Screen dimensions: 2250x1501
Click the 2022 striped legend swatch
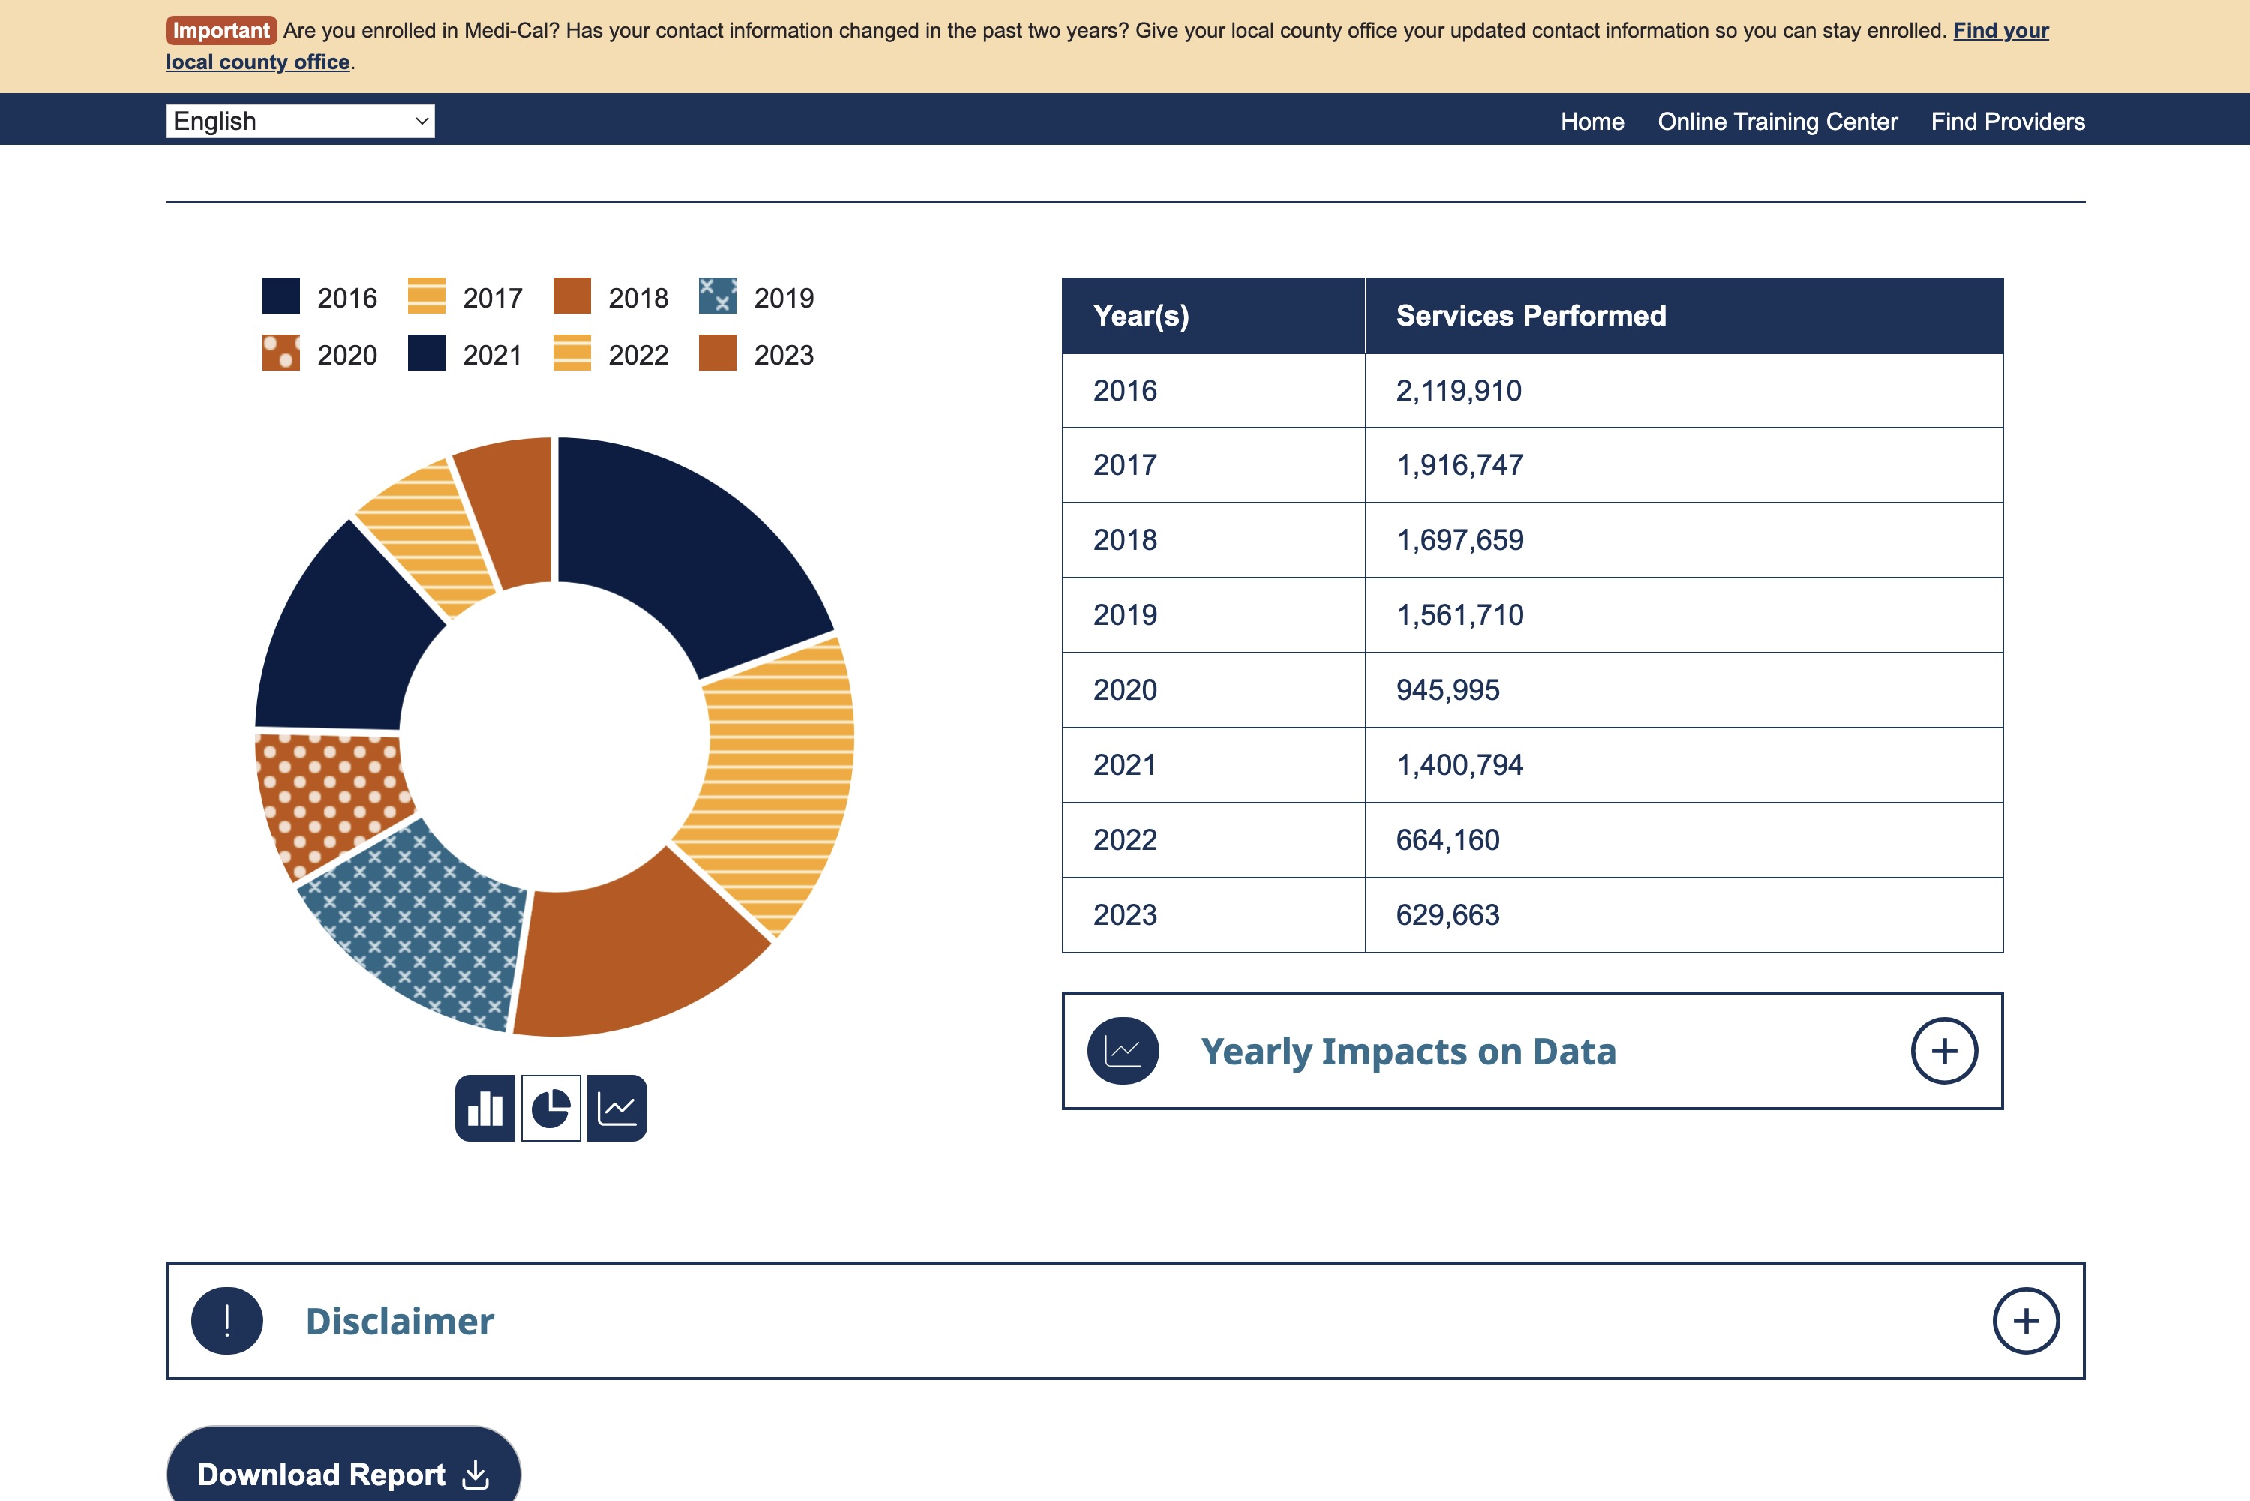571,353
